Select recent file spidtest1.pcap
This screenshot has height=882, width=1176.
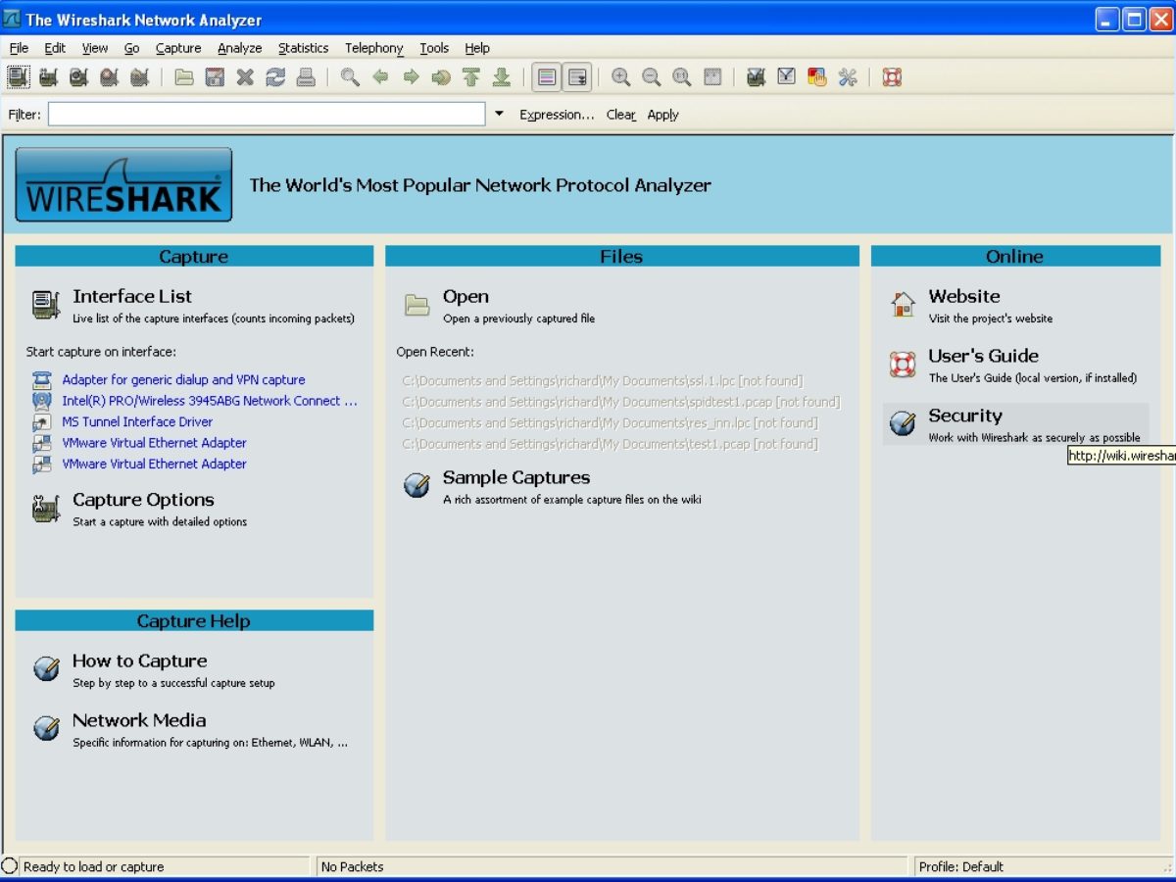(x=621, y=402)
